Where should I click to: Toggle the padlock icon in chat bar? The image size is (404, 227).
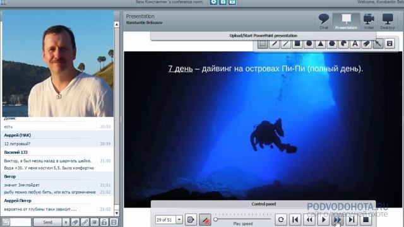[104, 222]
